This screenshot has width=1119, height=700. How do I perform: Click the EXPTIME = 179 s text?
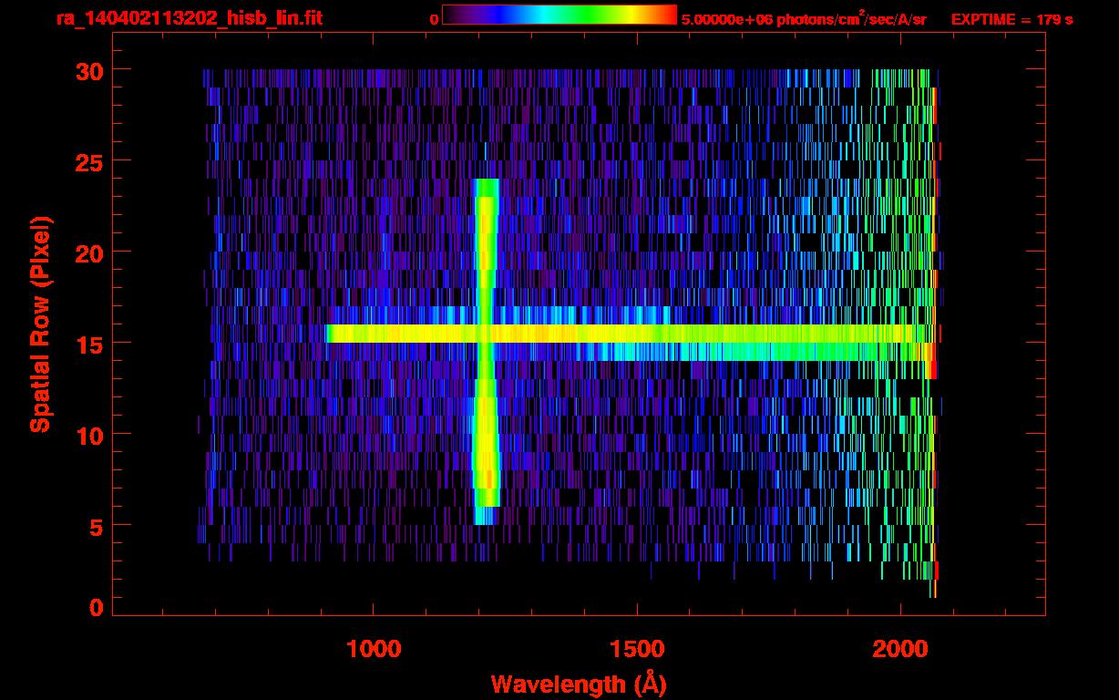click(1011, 19)
